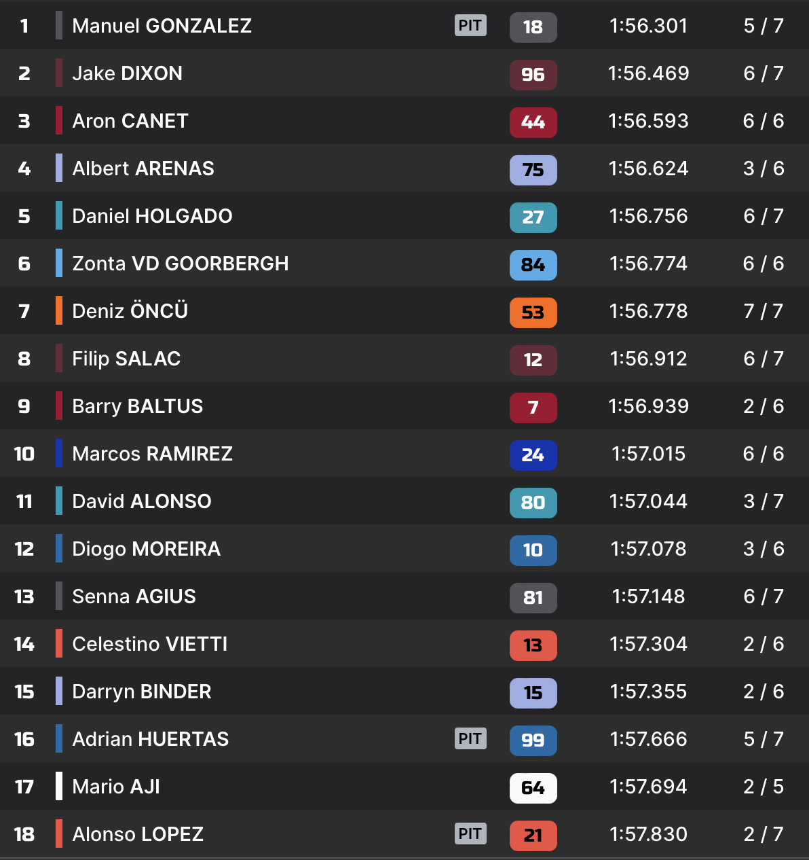
Task: Click the orange 53 number badge
Action: coord(533,312)
